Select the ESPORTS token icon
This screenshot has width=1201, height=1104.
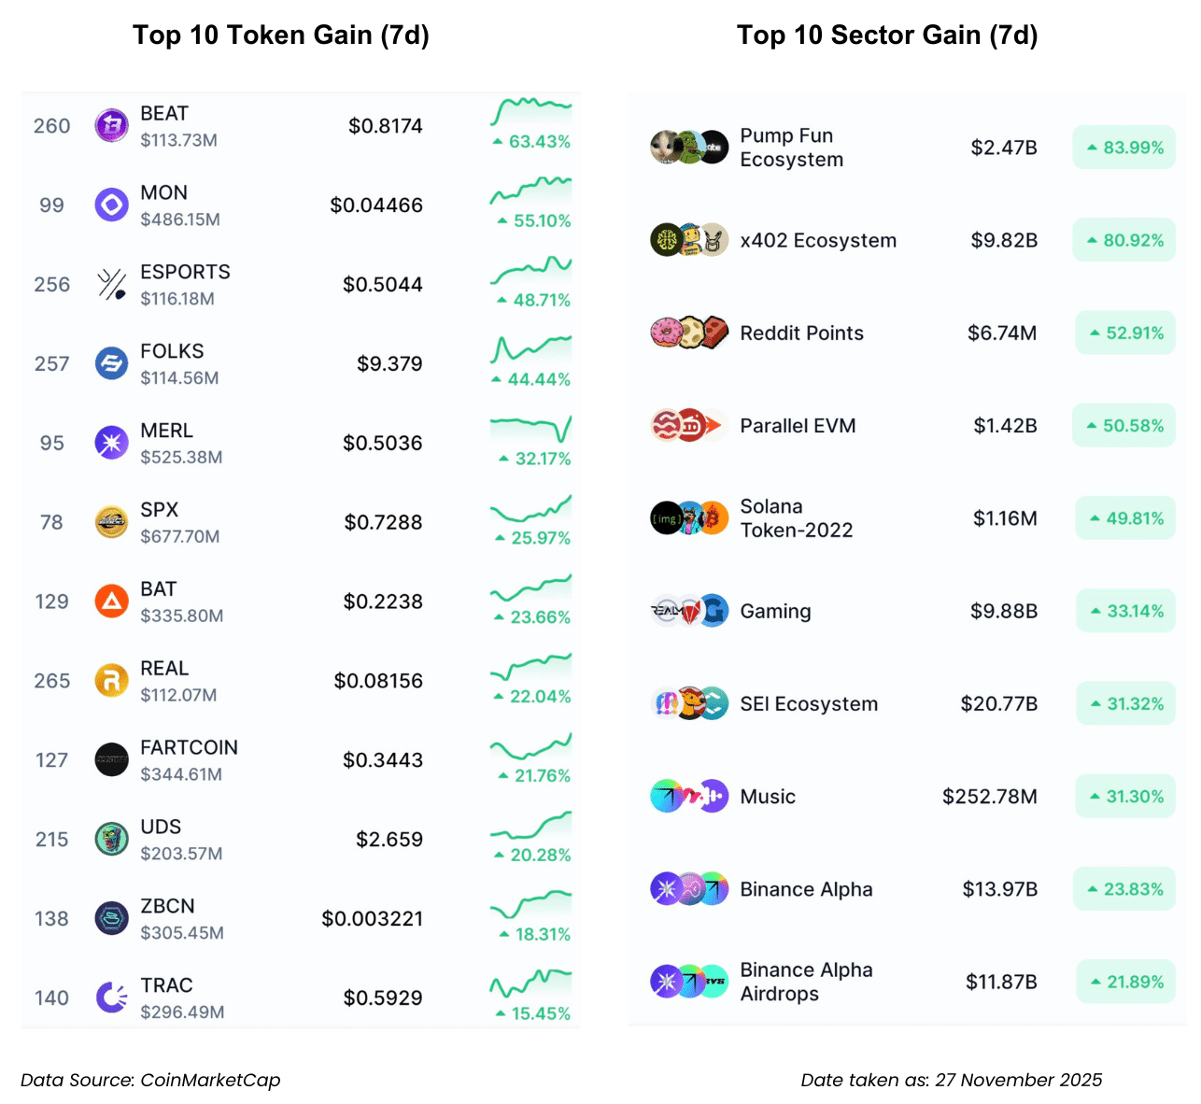112,284
